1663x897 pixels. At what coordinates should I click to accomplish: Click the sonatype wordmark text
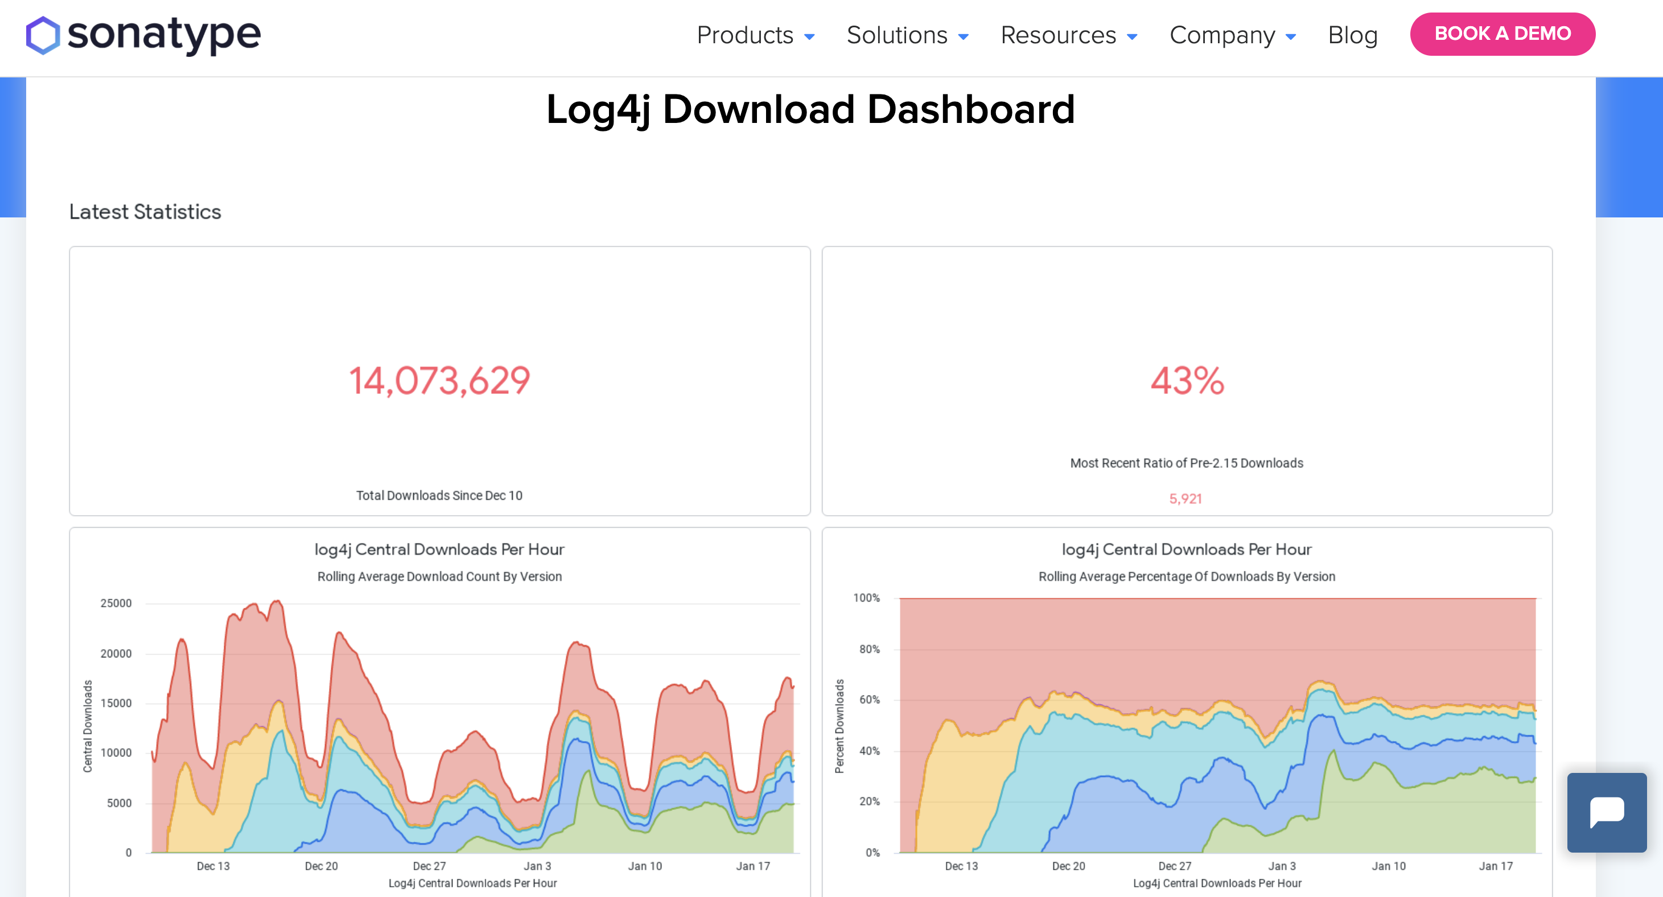point(164,35)
